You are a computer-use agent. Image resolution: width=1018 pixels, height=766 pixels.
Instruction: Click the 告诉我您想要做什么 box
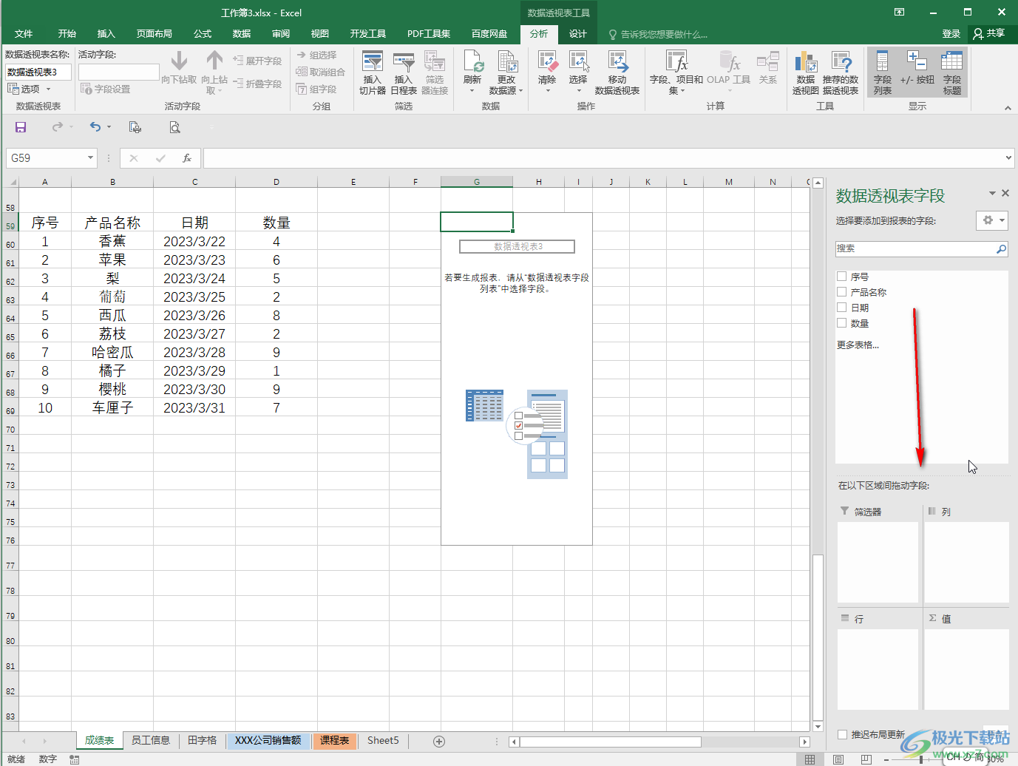[x=657, y=35]
